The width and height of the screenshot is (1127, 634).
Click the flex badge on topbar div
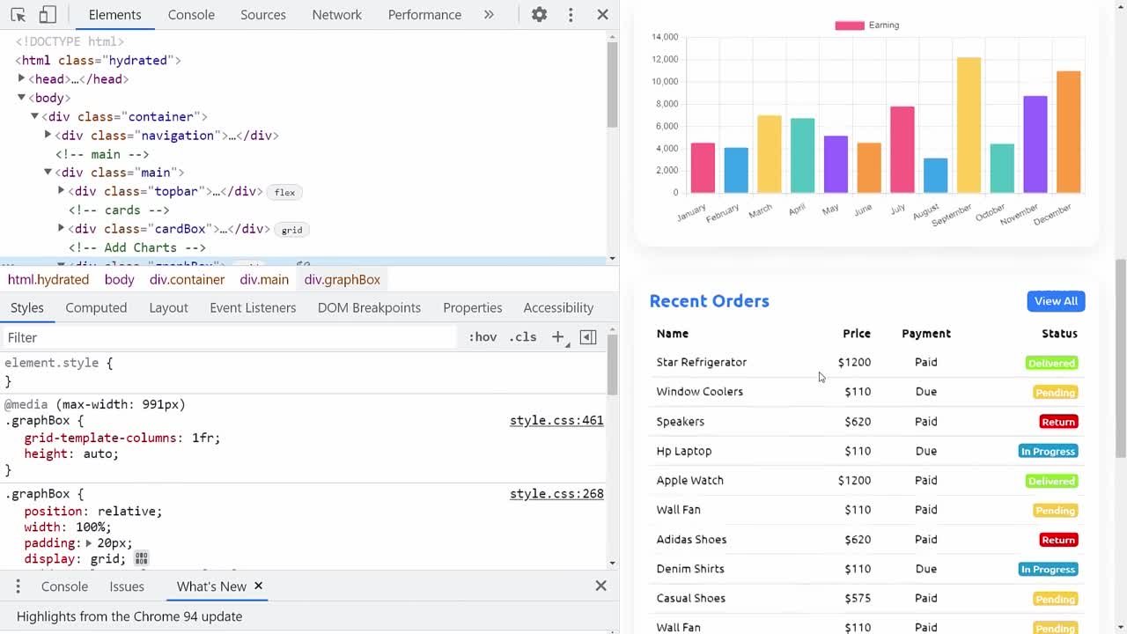coord(284,193)
